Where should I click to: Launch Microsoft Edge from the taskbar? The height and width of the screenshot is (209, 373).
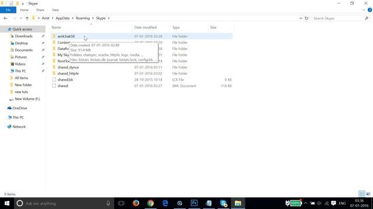tap(165, 203)
